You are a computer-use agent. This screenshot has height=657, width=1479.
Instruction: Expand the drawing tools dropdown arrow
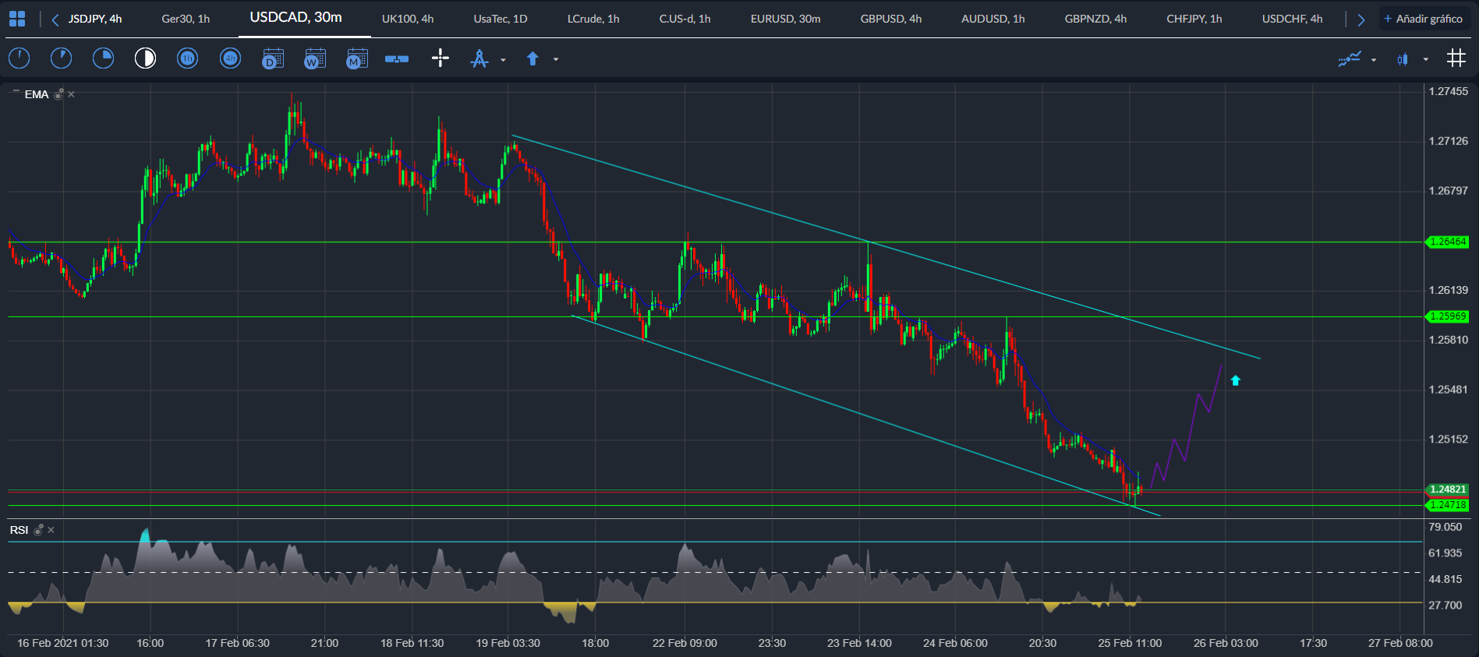[503, 59]
